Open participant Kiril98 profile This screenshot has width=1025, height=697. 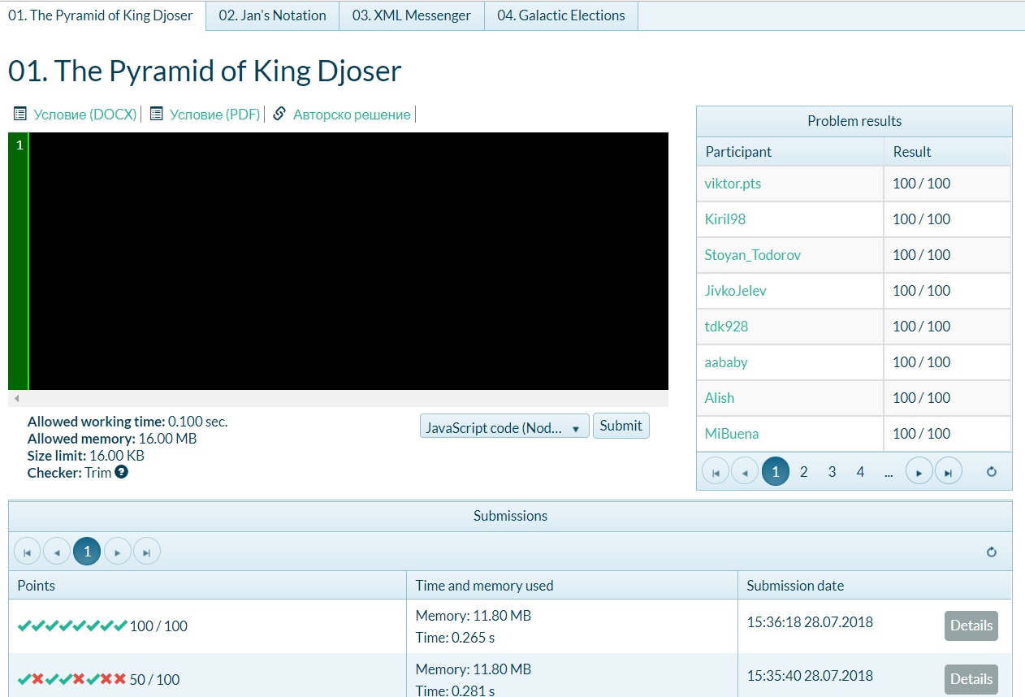[725, 219]
